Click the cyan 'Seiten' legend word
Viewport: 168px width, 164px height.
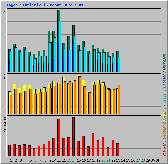pyautogui.click(x=164, y=97)
